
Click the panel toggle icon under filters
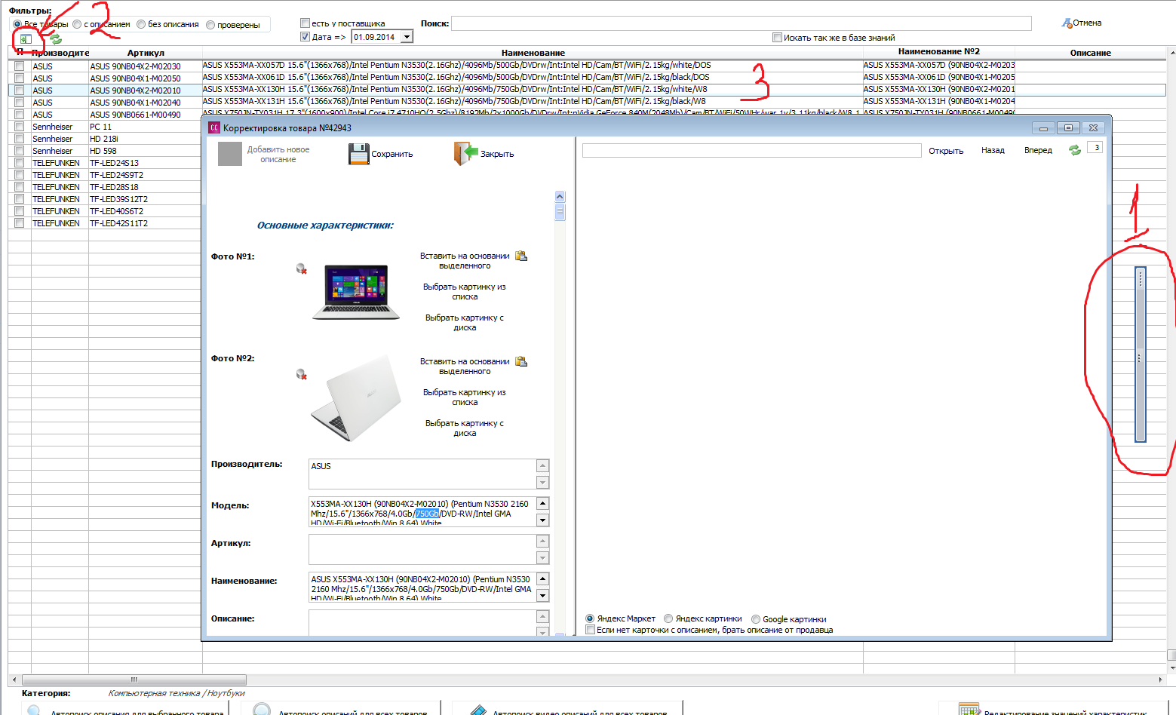(26, 39)
